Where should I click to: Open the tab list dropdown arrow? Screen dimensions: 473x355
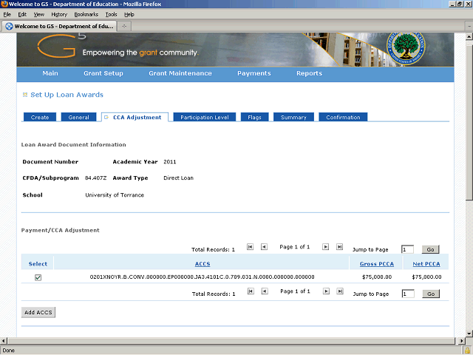click(469, 27)
